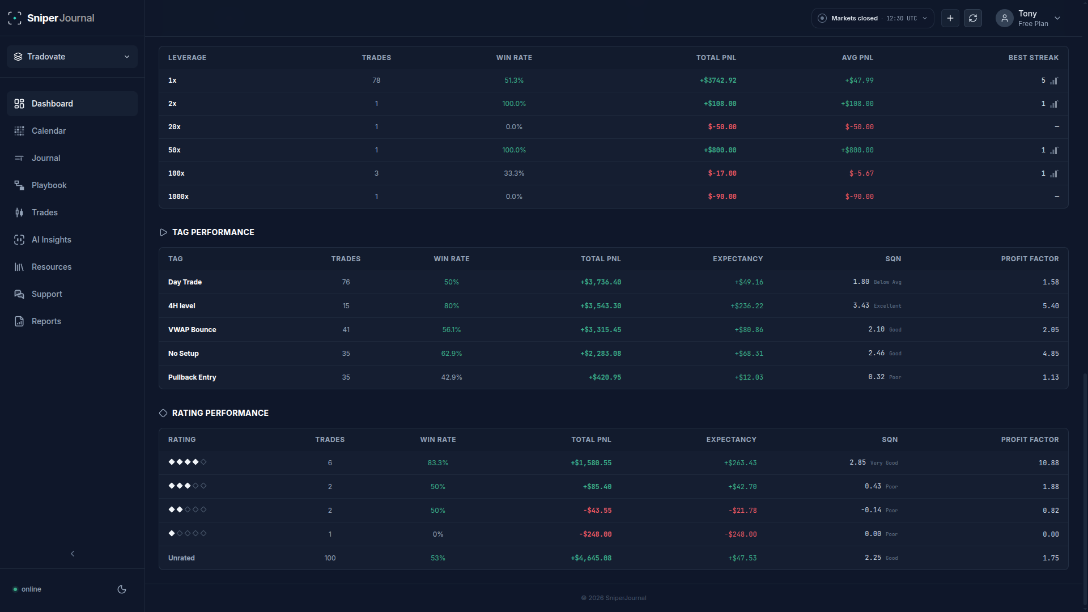1088x612 pixels.
Task: Click the one-diamond rating row
Action: pyautogui.click(x=614, y=534)
